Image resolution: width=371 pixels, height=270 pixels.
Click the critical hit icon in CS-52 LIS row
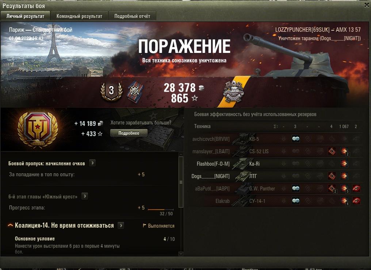click(x=332, y=151)
